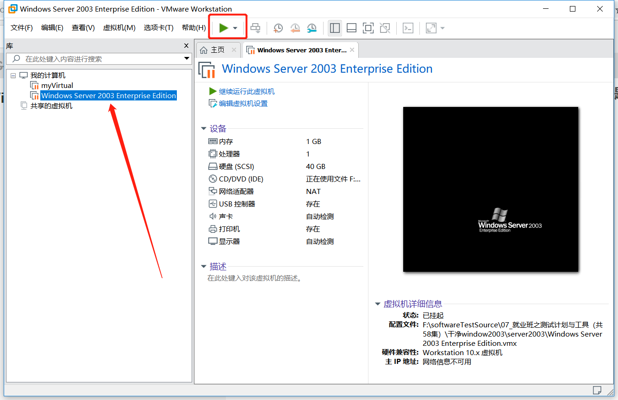Open the 编辑(E) menu
This screenshot has width=618, height=400.
pyautogui.click(x=52, y=28)
